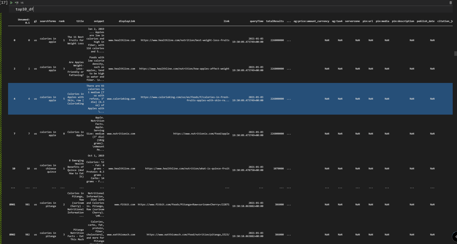Click the 'totalResults' column header
The image size is (457, 244).
(275, 21)
